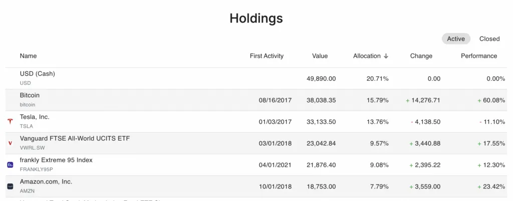Click the Allocation sort arrow icon
The width and height of the screenshot is (513, 201).
386,56
